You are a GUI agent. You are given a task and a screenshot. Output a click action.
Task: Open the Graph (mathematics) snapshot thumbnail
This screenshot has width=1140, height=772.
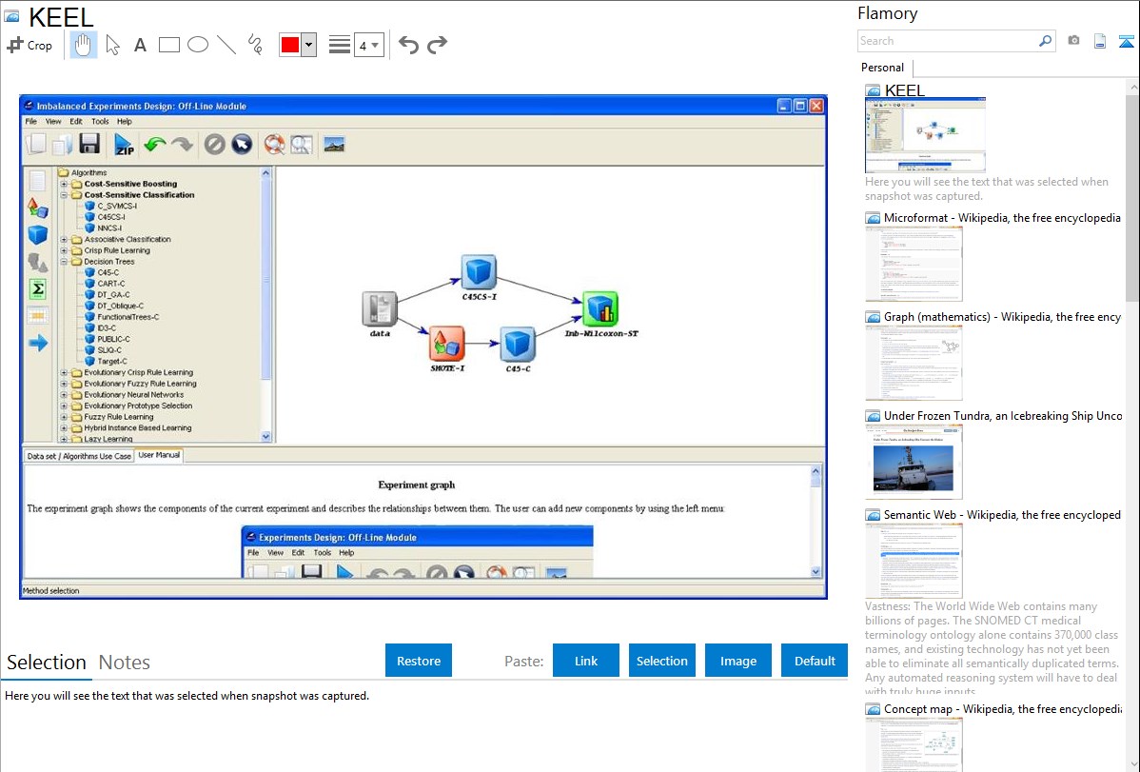[x=914, y=363]
